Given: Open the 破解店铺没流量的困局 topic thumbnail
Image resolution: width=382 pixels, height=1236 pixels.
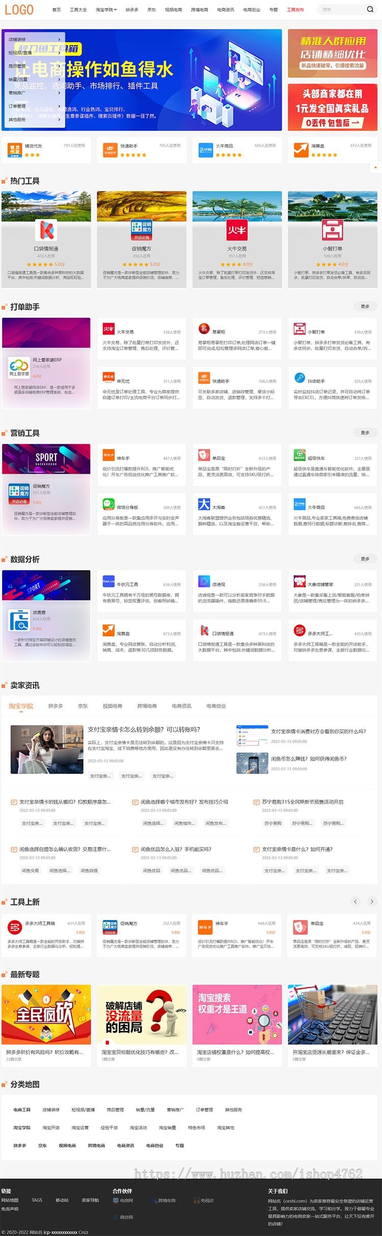Looking at the screenshot, I should (142, 1014).
